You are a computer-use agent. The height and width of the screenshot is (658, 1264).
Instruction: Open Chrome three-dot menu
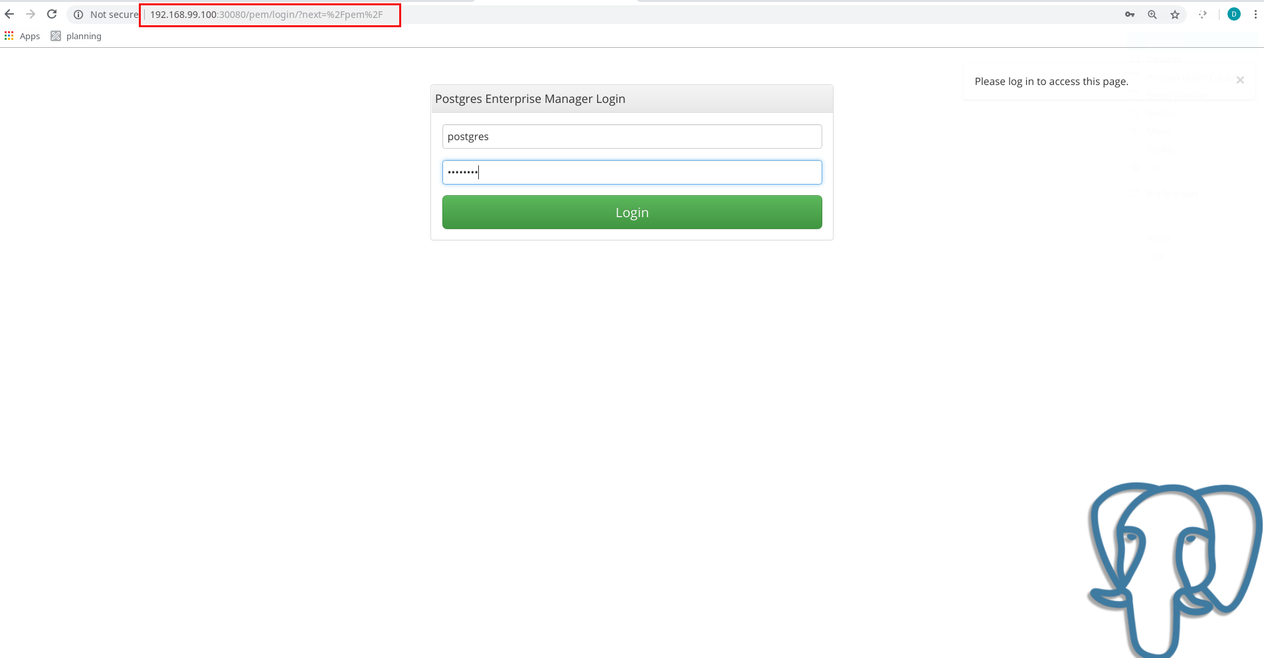[x=1255, y=14]
